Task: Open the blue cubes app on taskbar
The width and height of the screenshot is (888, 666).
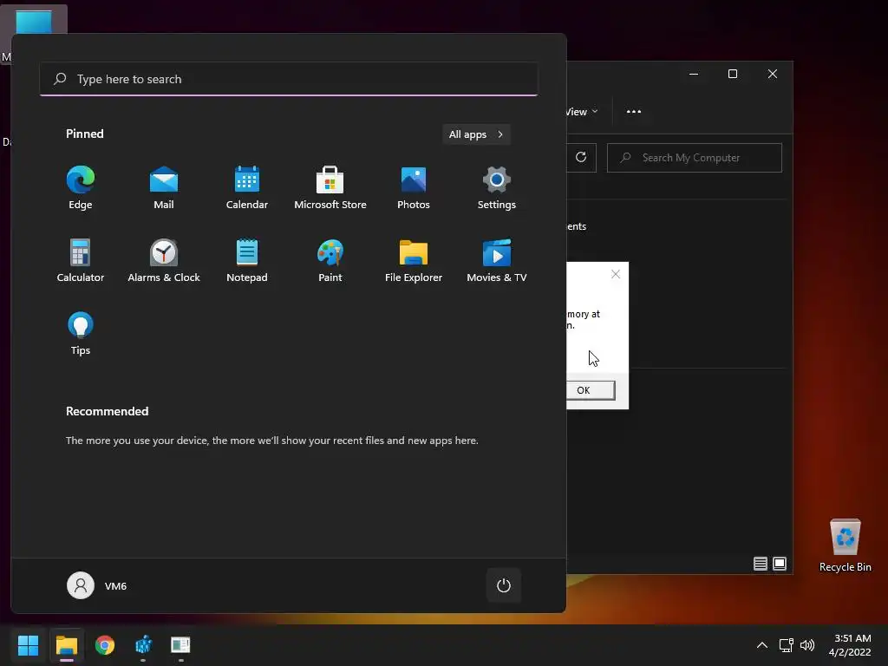Action: point(143,645)
